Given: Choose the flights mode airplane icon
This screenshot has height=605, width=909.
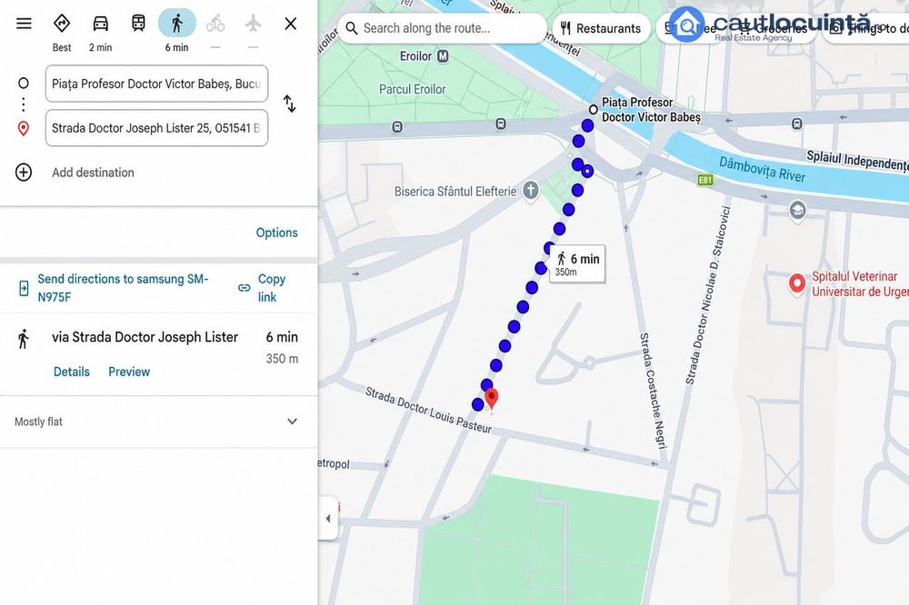Looking at the screenshot, I should coord(253,24).
